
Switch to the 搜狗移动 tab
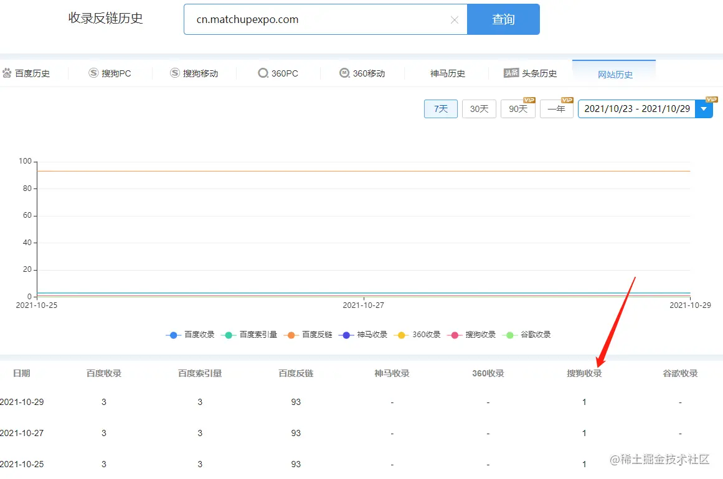pos(194,73)
